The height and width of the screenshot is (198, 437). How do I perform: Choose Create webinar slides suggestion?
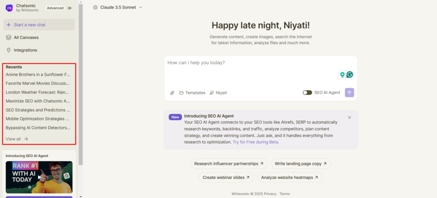point(226,178)
